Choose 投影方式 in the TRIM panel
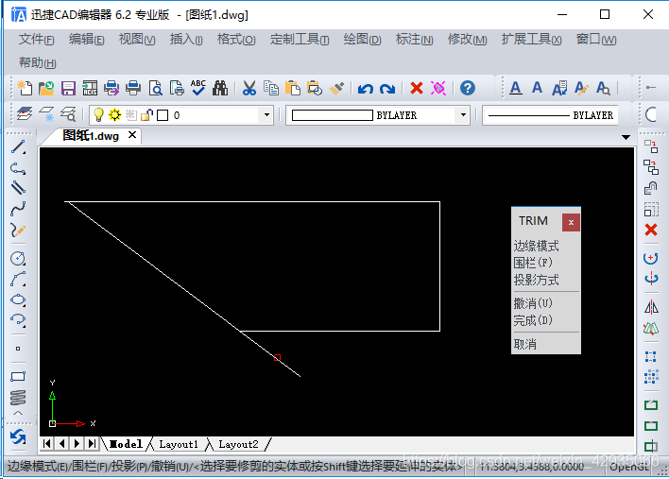This screenshot has height=479, width=669. tap(536, 280)
